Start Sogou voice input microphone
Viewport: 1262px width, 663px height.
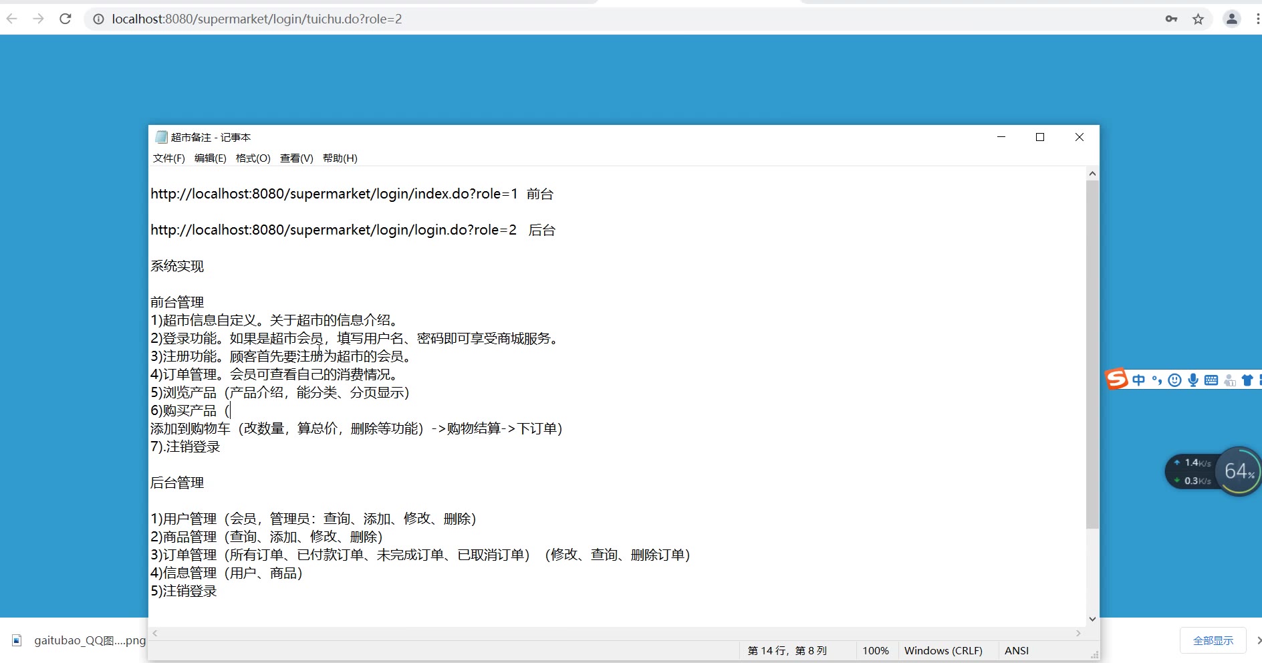tap(1193, 380)
